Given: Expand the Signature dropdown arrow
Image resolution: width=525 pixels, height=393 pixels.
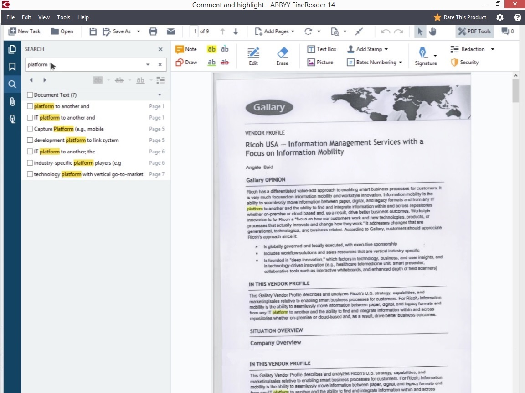Looking at the screenshot, I should (435, 56).
